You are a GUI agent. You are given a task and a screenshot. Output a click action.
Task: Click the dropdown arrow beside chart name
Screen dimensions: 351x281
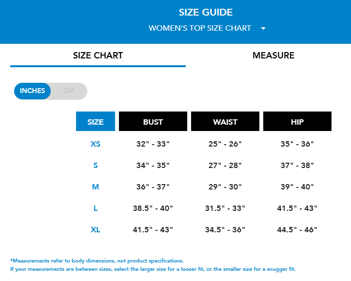pos(263,28)
